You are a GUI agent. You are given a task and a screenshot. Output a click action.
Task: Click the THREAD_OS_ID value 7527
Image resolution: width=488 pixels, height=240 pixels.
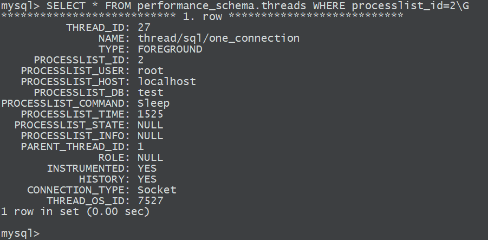(151, 200)
